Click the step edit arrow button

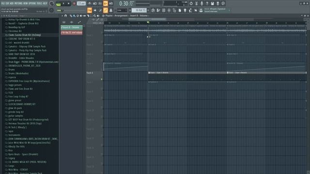click(x=95, y=10)
